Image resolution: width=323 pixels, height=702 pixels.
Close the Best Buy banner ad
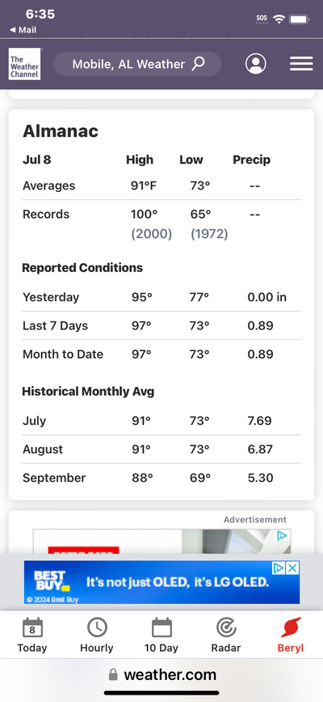pos(292,568)
